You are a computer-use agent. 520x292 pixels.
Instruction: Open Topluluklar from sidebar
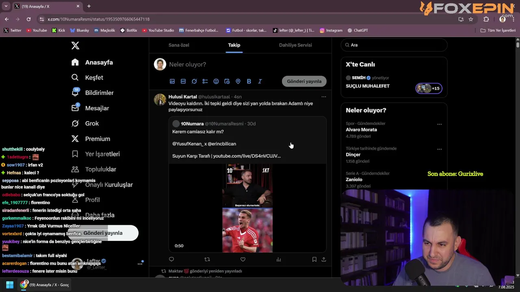pyautogui.click(x=93, y=170)
